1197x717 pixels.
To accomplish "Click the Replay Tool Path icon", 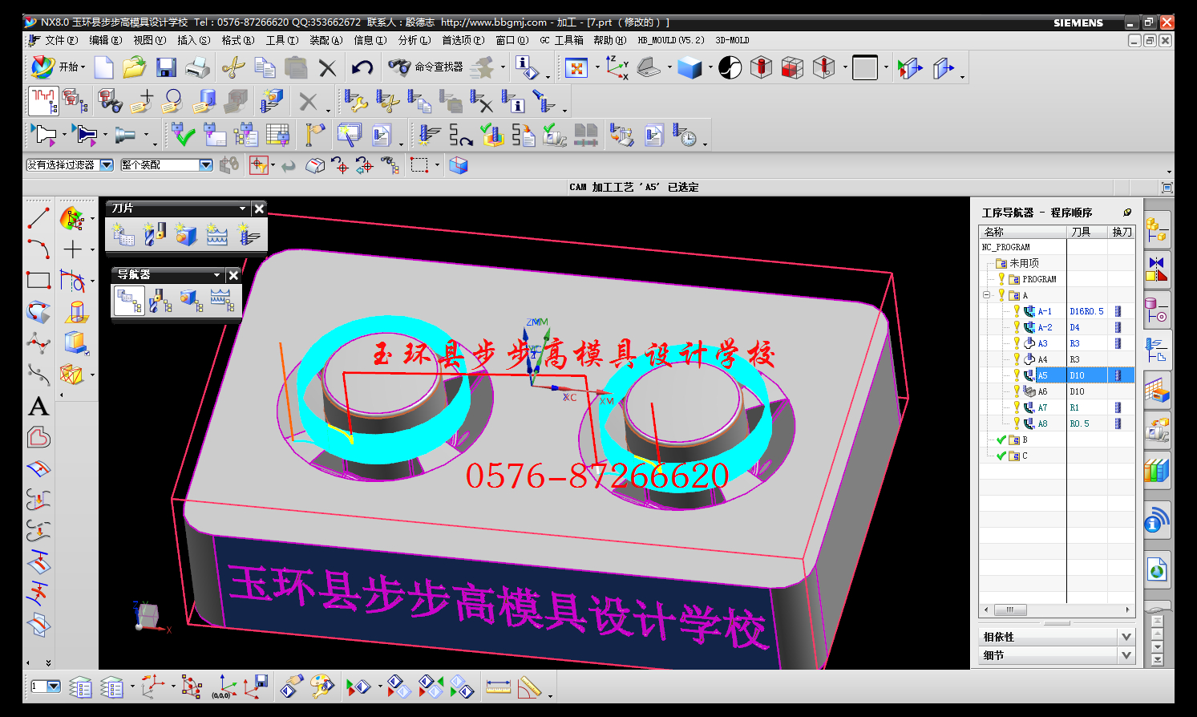I will 460,135.
